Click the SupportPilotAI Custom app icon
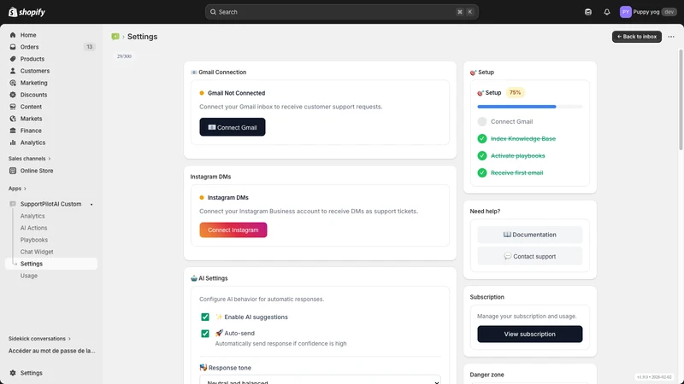 pos(13,204)
